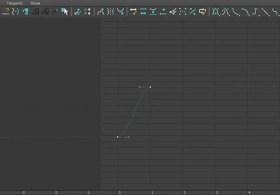Click the two-keys copy icon with teal arrow

click(78, 12)
